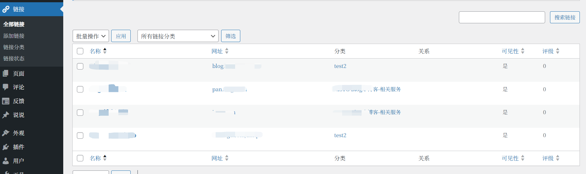Click the Plugins (插件) plug icon
The height and width of the screenshot is (174, 586).
[6, 147]
